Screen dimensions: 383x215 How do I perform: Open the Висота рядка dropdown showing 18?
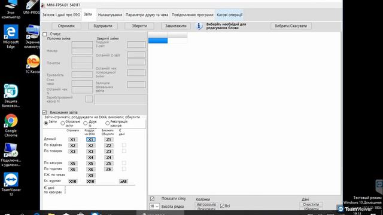click(x=154, y=207)
